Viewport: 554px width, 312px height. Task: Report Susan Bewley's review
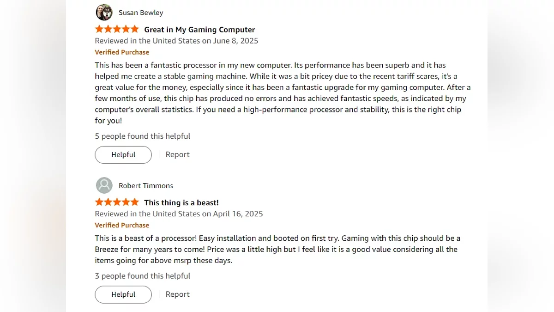tap(178, 154)
